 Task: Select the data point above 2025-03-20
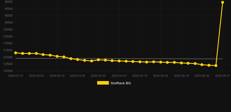pos(99,60)
